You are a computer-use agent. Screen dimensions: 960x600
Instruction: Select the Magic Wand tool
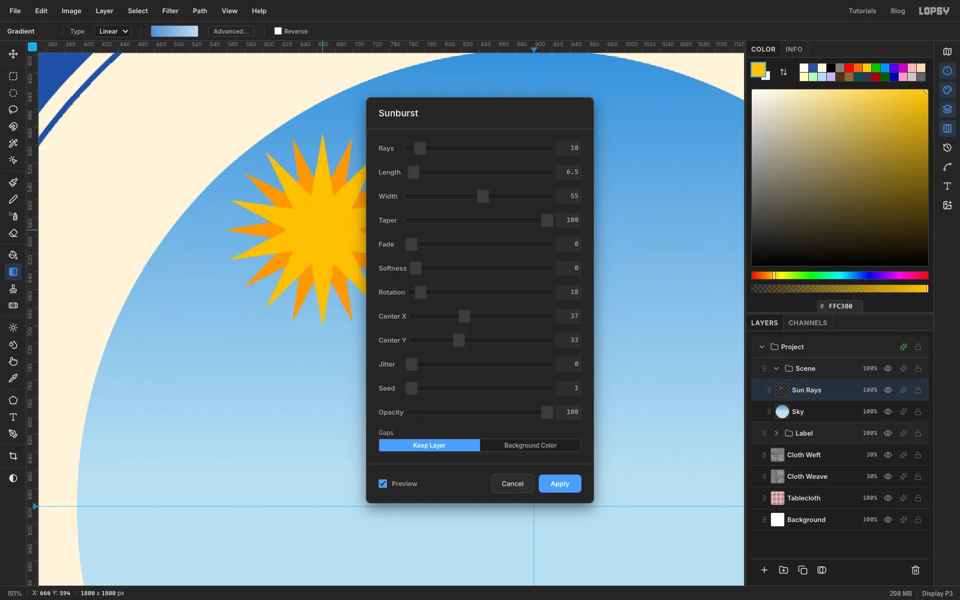coord(13,143)
